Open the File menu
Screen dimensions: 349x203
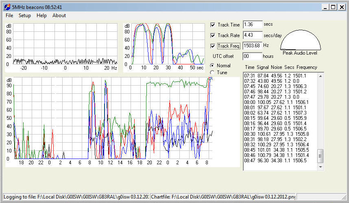9,15
